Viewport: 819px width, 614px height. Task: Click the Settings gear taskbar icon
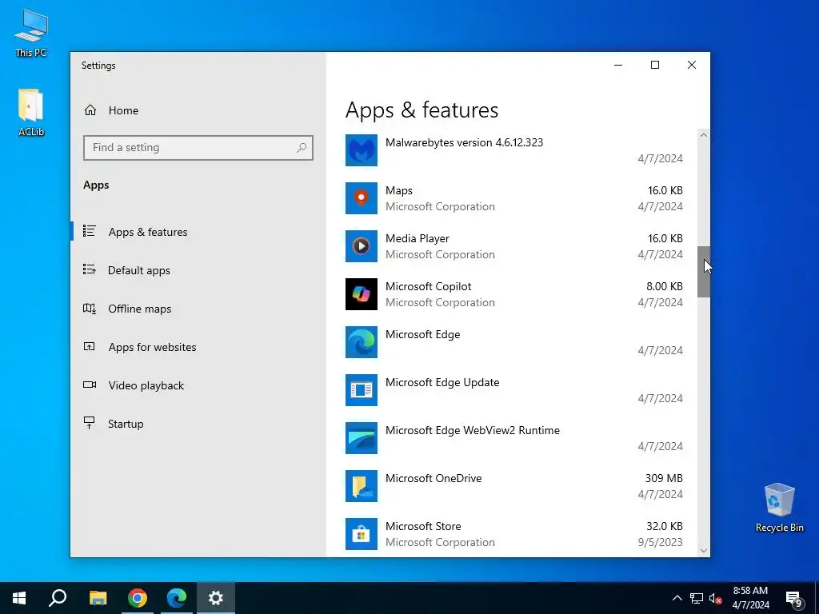[x=216, y=598]
